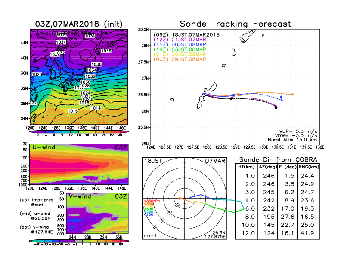This screenshot has height=263, width=341.
Task: Click the black square burst marker on track
Action: pyautogui.click(x=231, y=99)
